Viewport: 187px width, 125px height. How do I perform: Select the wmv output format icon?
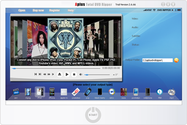tap(112, 92)
